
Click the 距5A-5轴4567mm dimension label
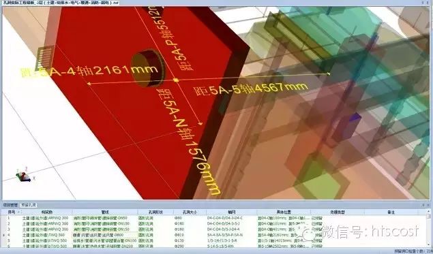coord(251,89)
